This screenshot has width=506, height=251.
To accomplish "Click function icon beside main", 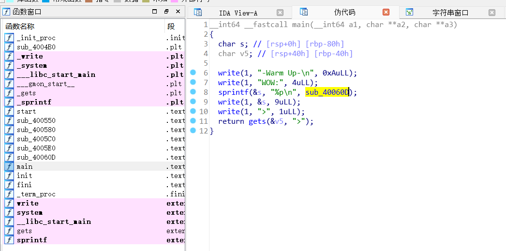I will [9, 166].
